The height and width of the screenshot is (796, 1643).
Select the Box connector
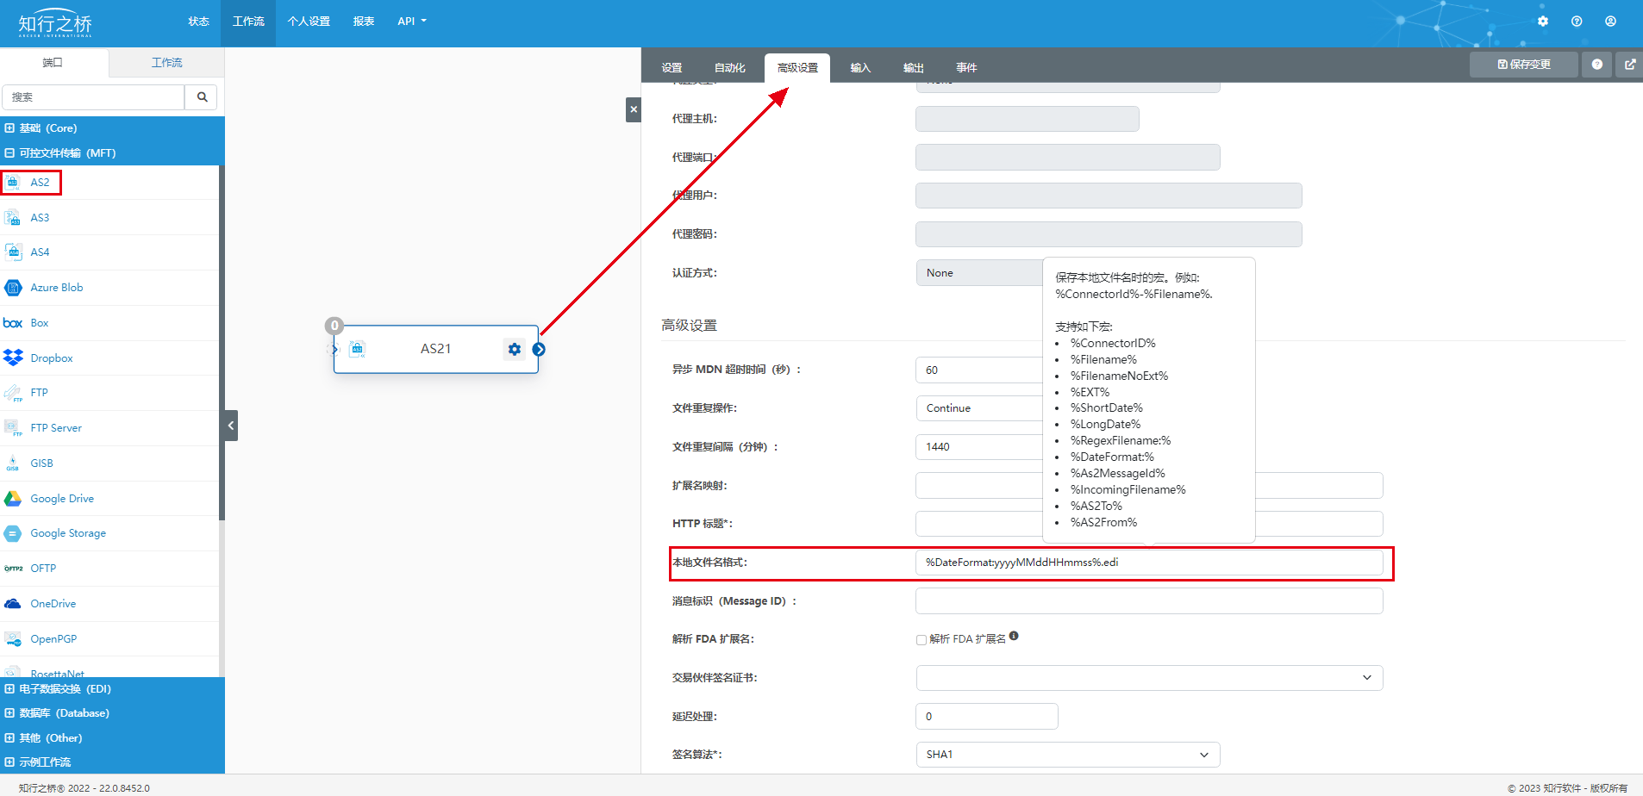point(110,323)
